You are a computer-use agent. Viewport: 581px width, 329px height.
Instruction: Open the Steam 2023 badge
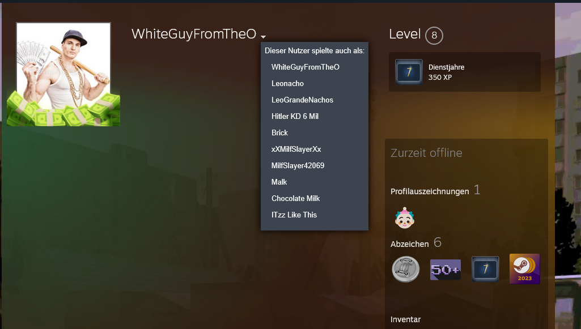tap(524, 270)
